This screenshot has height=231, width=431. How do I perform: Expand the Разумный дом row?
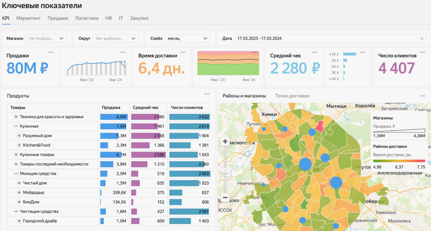tap(19, 136)
